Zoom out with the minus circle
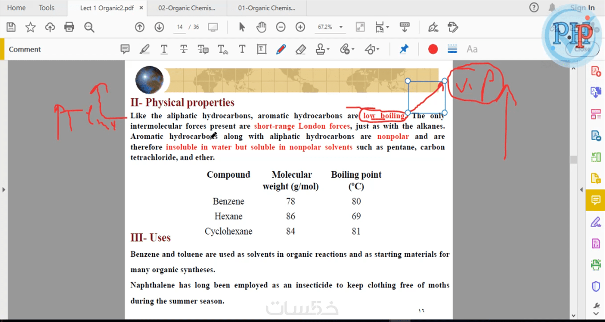605x322 pixels. [x=281, y=27]
